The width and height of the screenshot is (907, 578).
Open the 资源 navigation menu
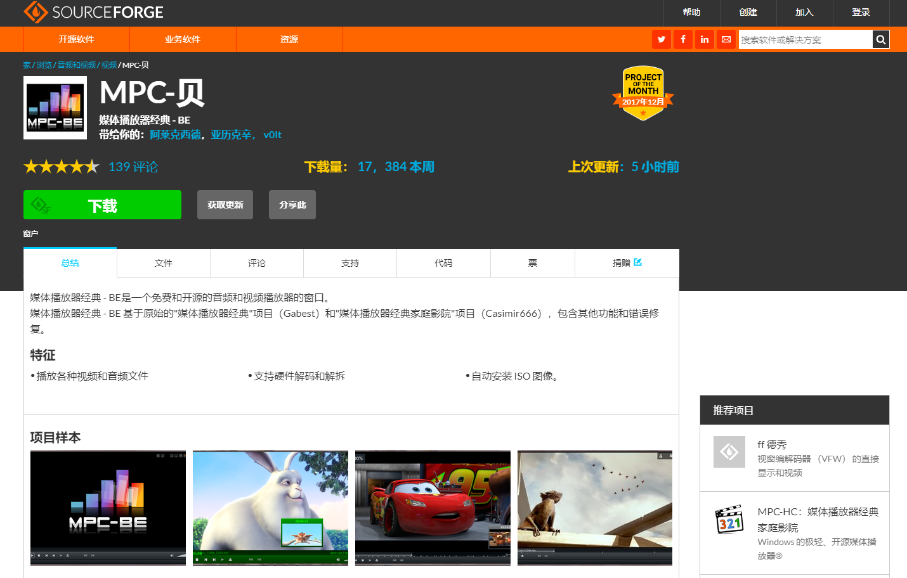point(289,39)
